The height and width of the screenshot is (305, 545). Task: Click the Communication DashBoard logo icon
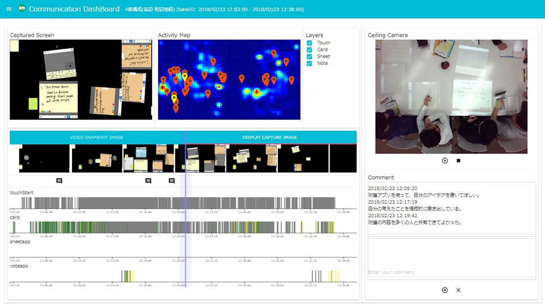point(22,9)
